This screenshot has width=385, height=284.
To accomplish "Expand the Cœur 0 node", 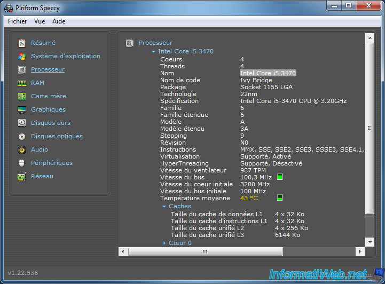I will tap(164, 243).
